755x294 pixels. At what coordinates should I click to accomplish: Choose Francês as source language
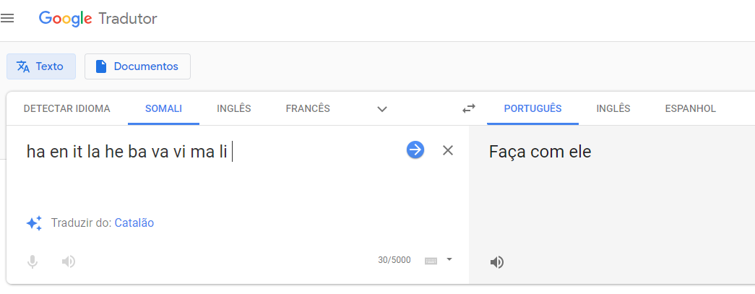click(x=308, y=108)
